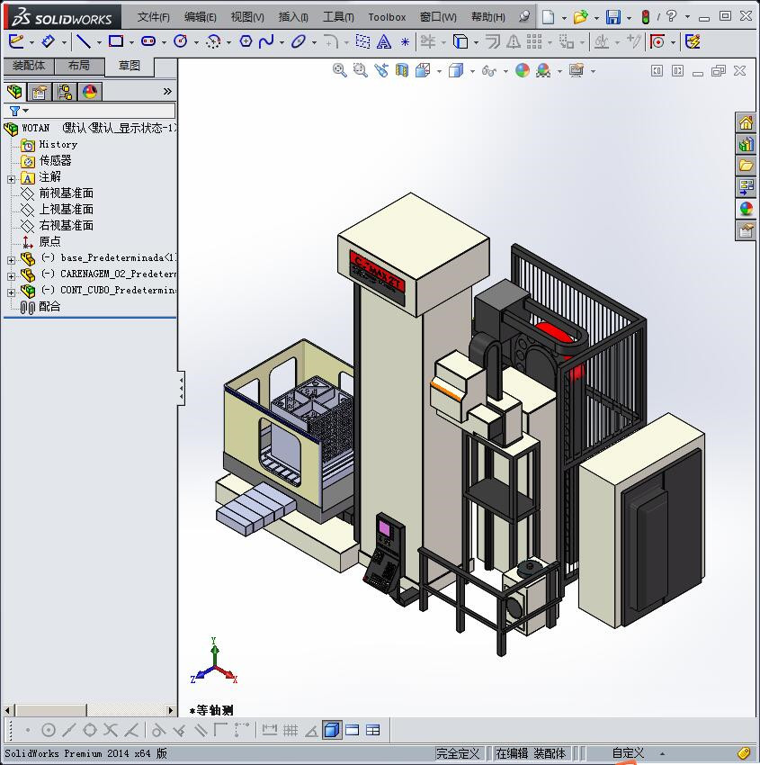760x765 pixels.
Task: Open PropertyManager tab icon
Action: point(40,92)
